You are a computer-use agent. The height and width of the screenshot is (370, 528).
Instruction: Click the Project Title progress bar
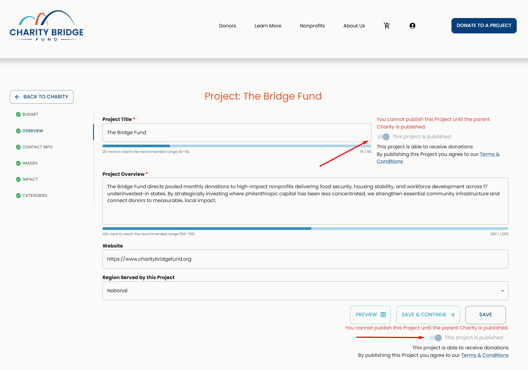tap(236, 146)
